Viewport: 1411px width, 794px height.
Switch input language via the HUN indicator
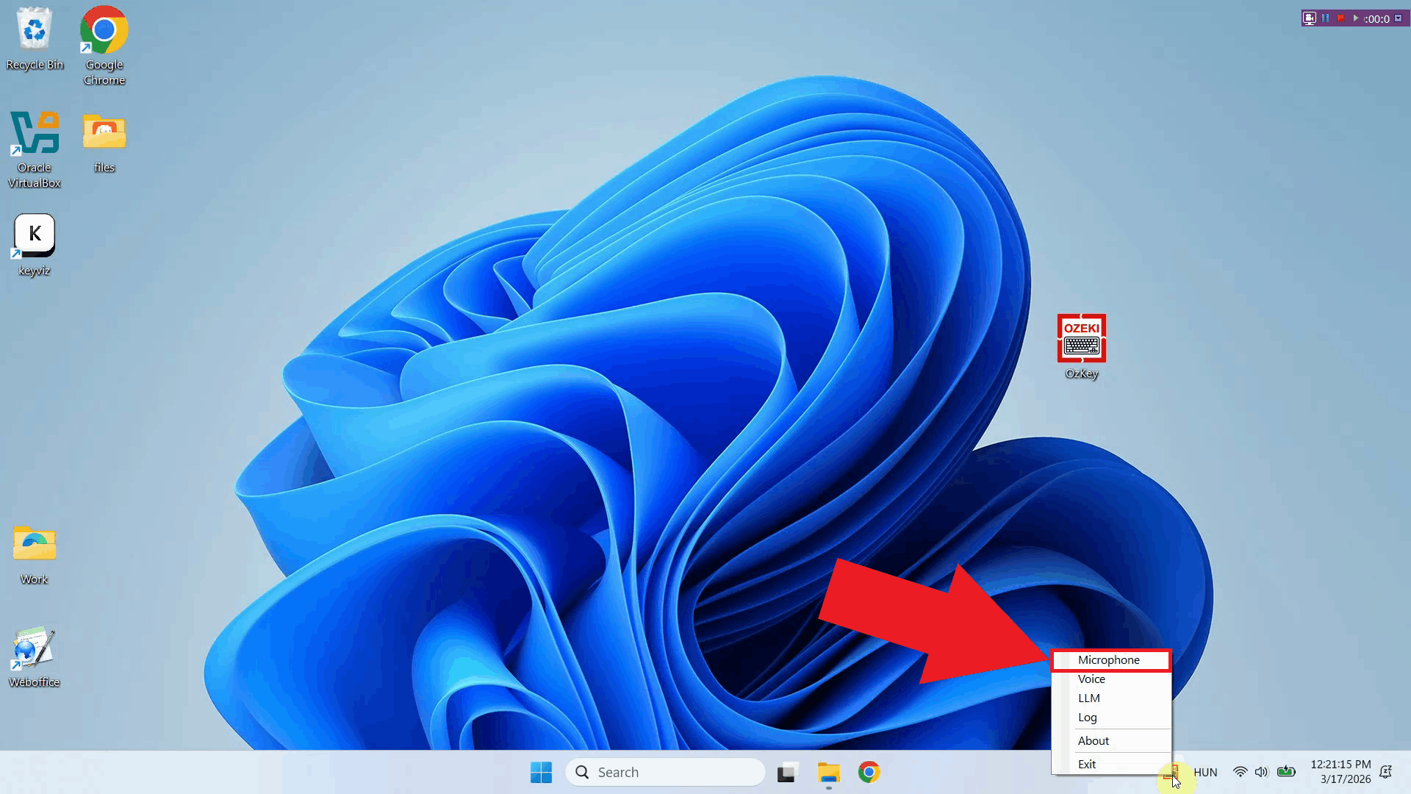tap(1205, 772)
